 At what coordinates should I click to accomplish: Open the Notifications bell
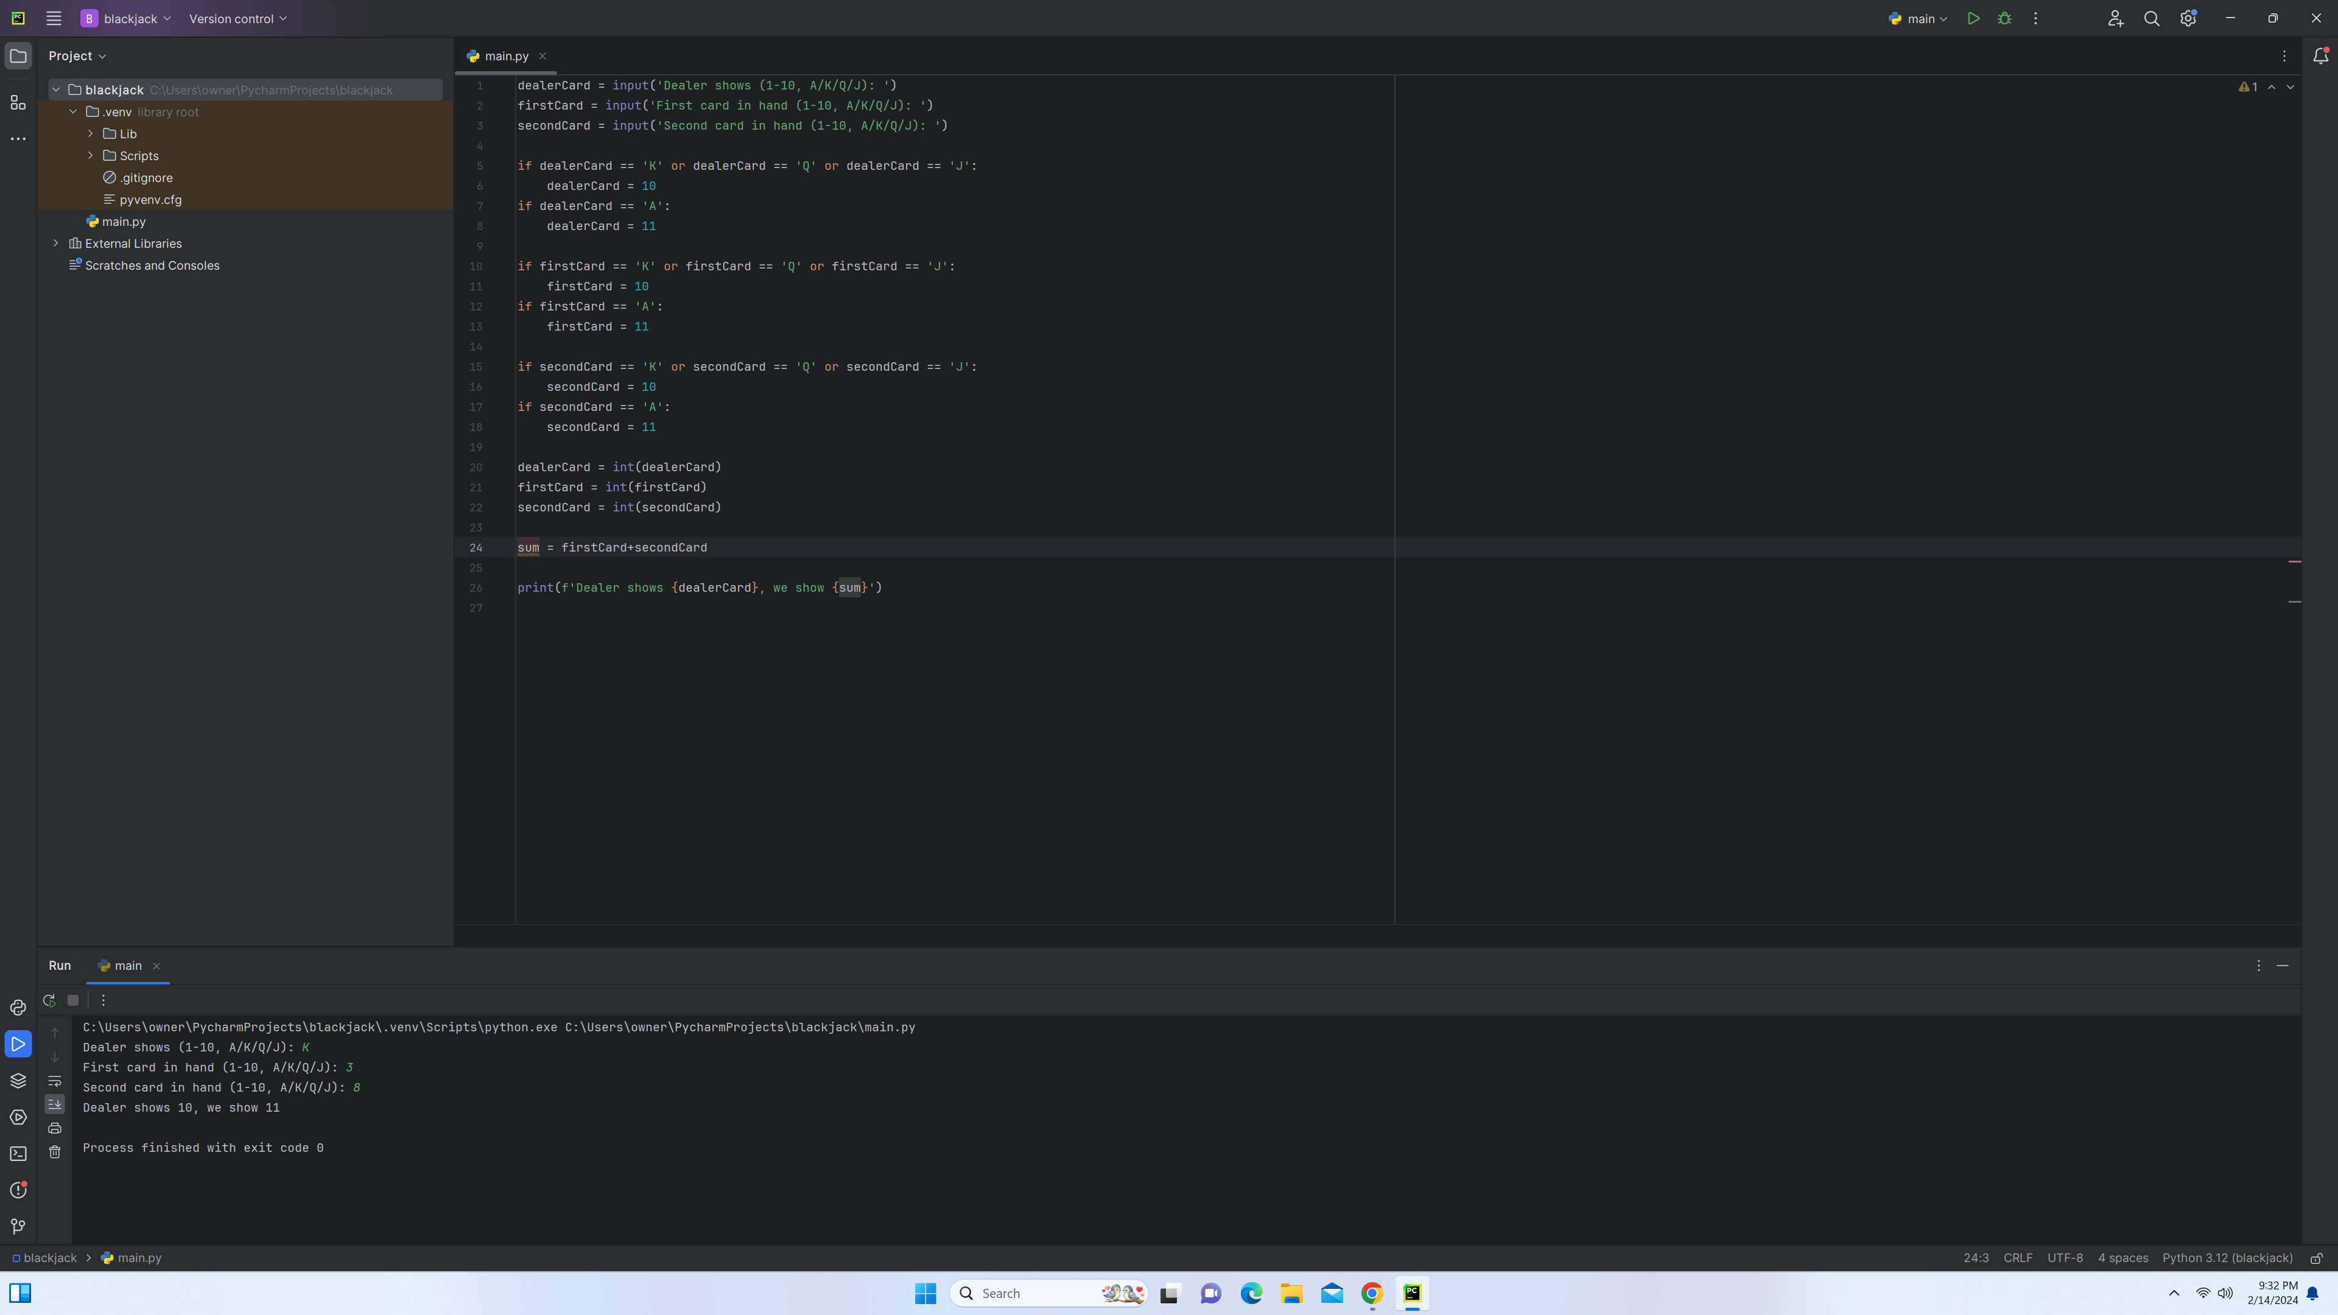click(x=2320, y=56)
